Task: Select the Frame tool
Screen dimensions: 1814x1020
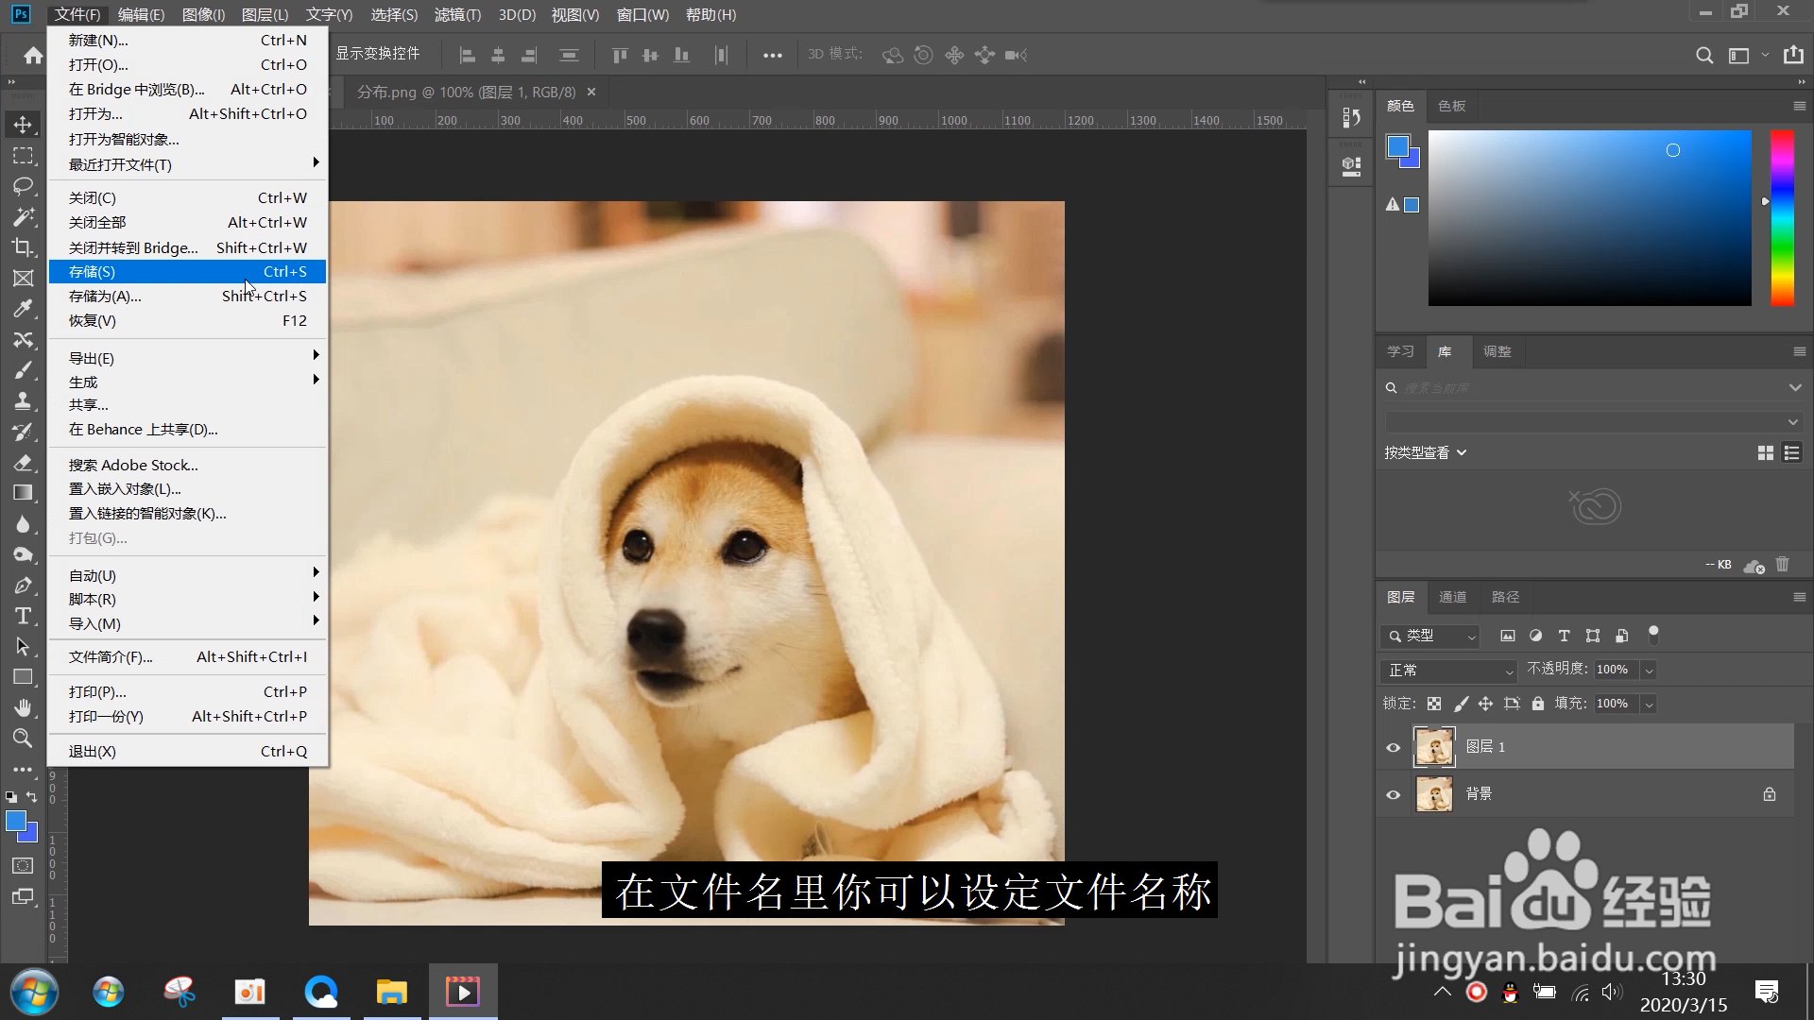Action: pyautogui.click(x=23, y=279)
